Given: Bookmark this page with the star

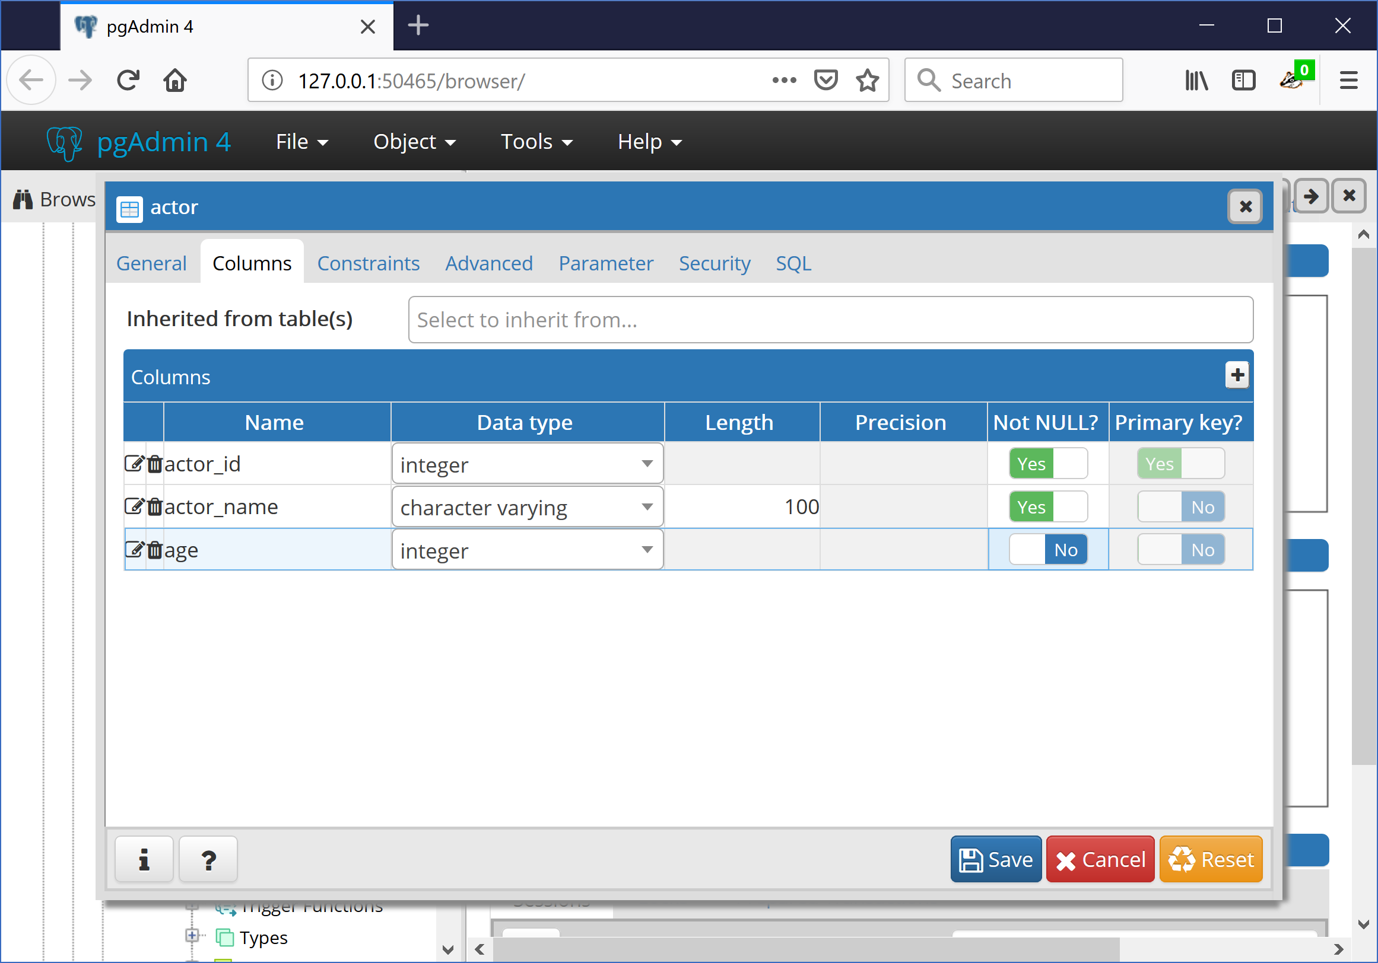Looking at the screenshot, I should point(867,79).
